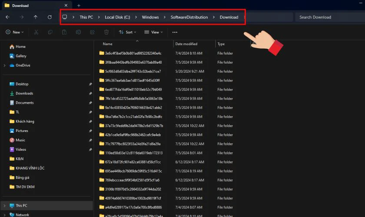Click the Back navigation arrow
Screen dimensions: 365x217
pyautogui.click(x=7, y=17)
